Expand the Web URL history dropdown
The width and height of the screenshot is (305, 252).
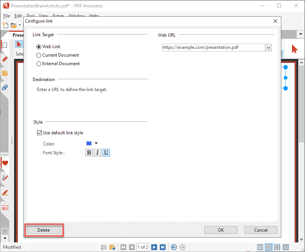[x=268, y=47]
